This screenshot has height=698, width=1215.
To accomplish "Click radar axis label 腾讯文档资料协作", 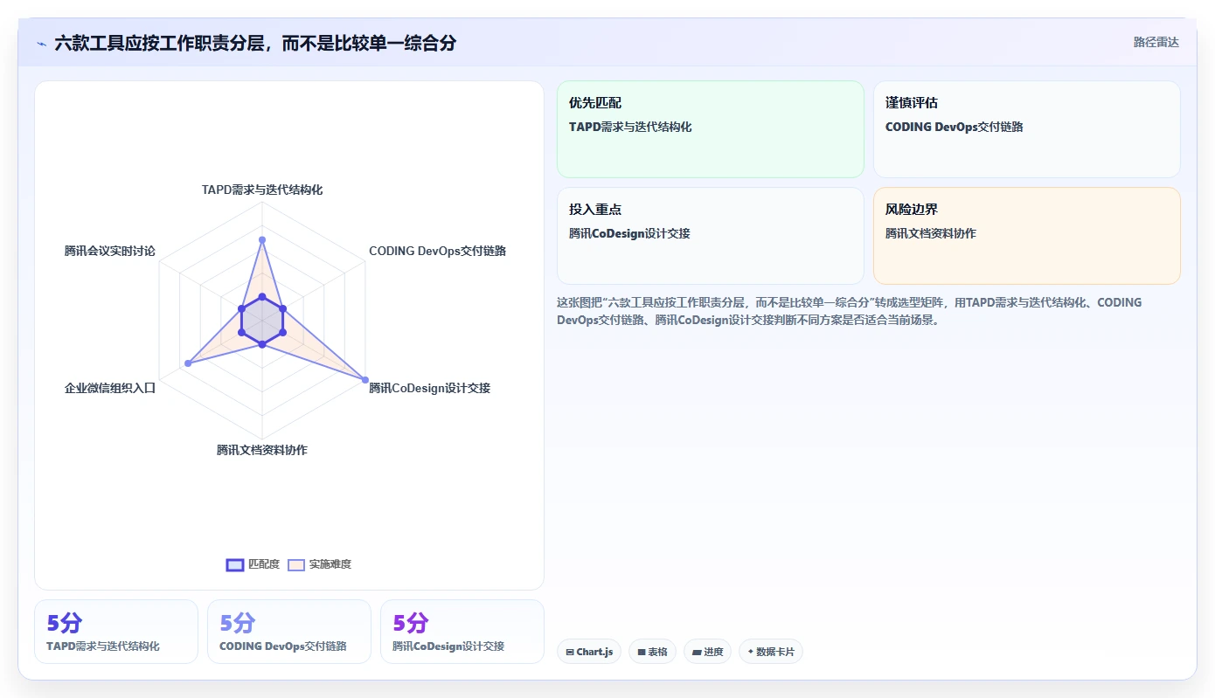I will 262,450.
